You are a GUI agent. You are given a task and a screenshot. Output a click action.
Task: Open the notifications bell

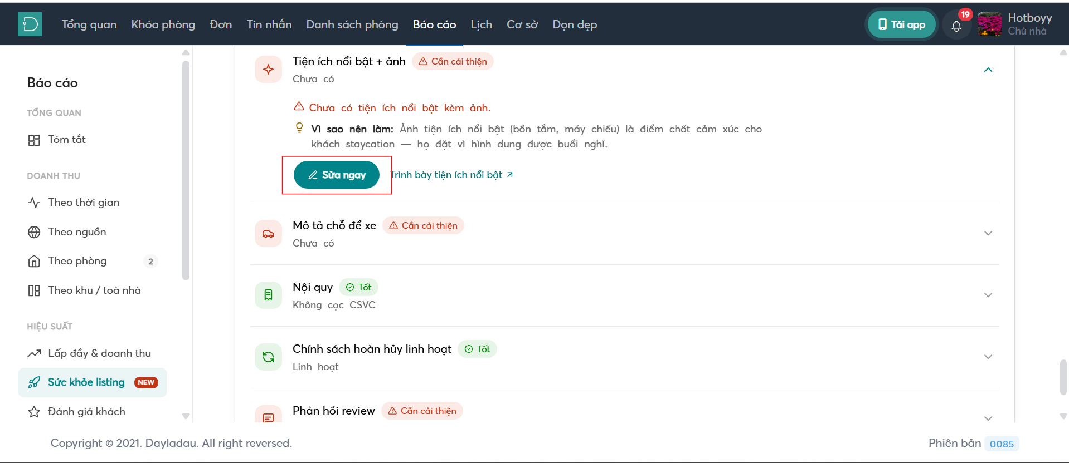click(x=956, y=26)
